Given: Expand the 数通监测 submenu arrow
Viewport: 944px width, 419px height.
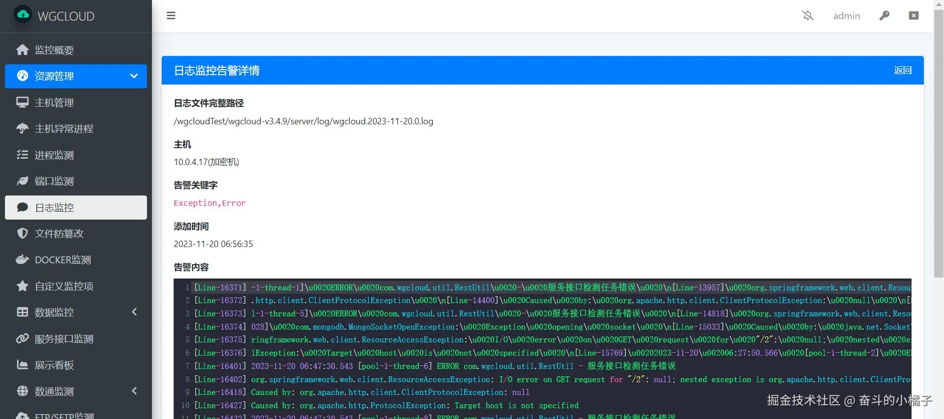Looking at the screenshot, I should click(x=134, y=391).
